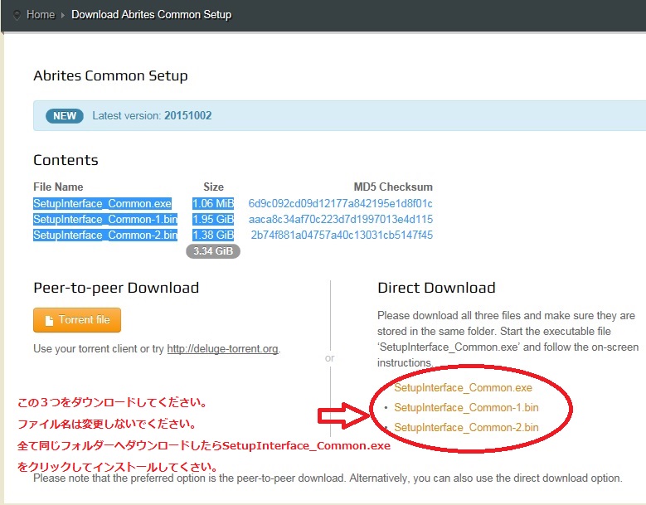Click the Torrent file button
The height and width of the screenshot is (505, 646).
(77, 319)
